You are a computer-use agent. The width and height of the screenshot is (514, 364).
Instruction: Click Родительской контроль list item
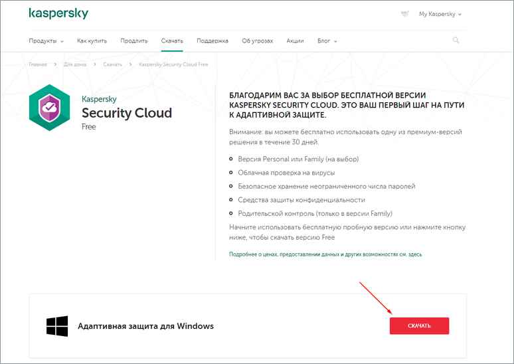315,213
